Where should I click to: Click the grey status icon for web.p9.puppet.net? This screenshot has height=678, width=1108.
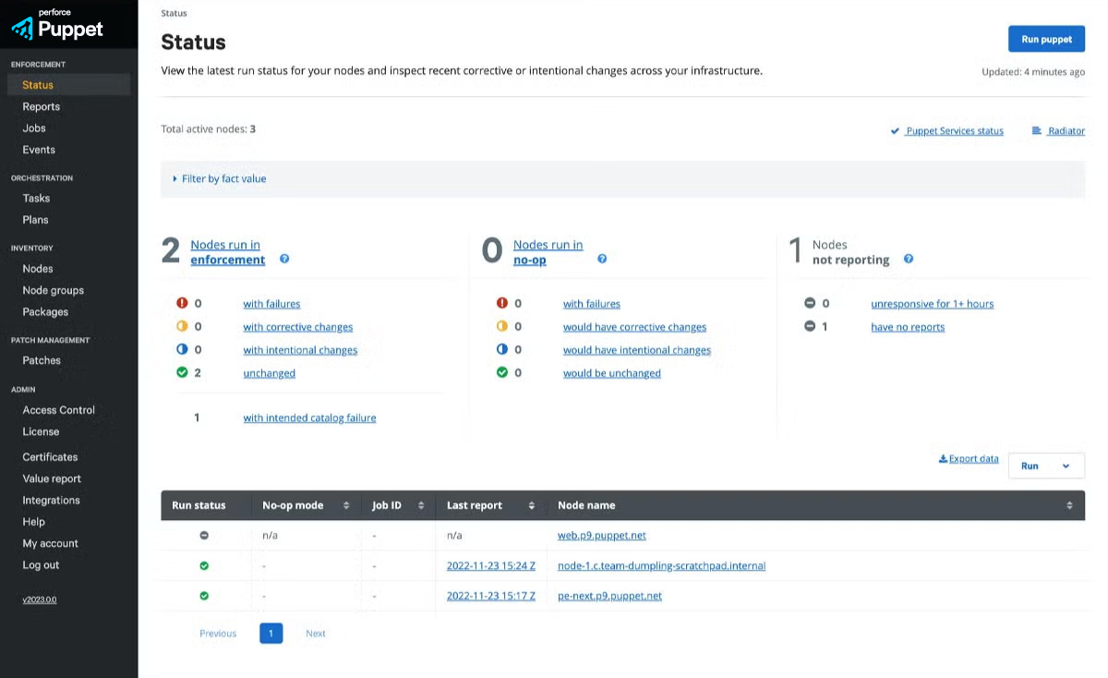coord(204,536)
